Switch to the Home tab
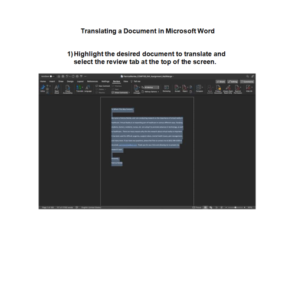Image resolution: width=295 pixels, height=295 pixels. (x=43, y=81)
